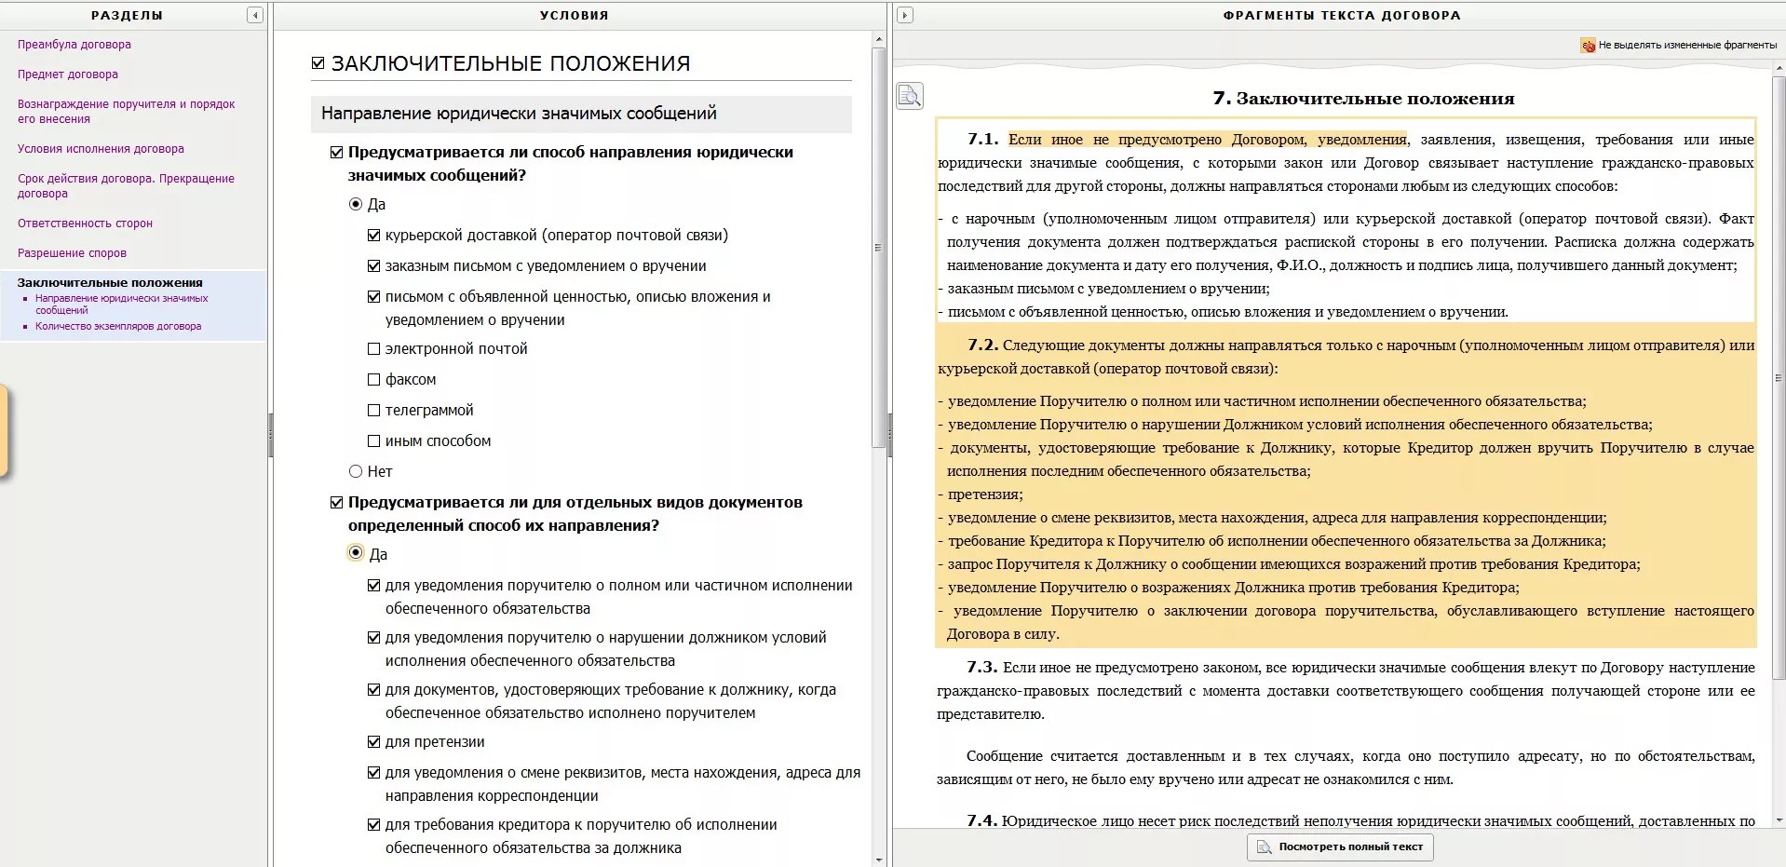Click Не выделять измененные фрагменты label
This screenshot has width=1786, height=867.
click(x=1687, y=45)
